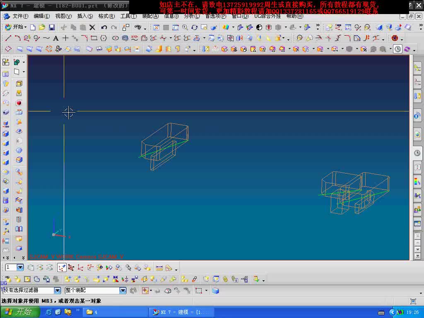The width and height of the screenshot is (424, 318).
Task: Select the Ellipse curve tool
Action: pyautogui.click(x=116, y=38)
